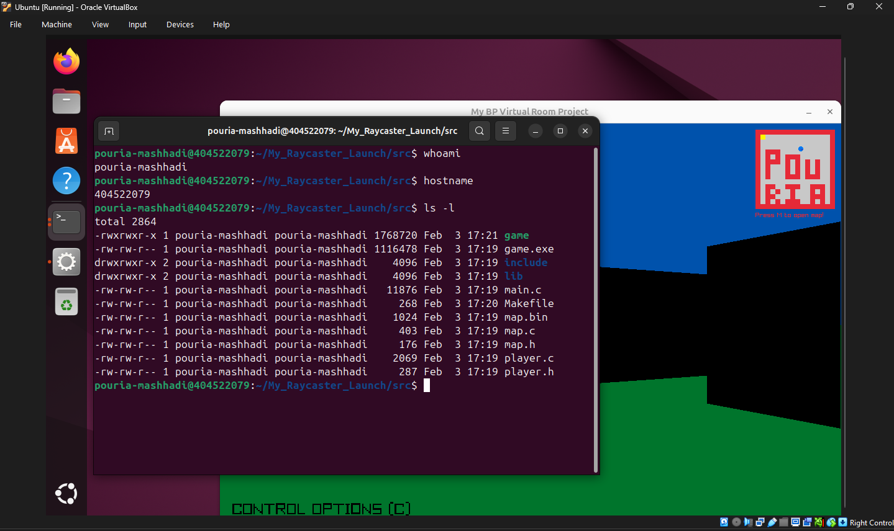Click the new tab button in terminal

109,131
